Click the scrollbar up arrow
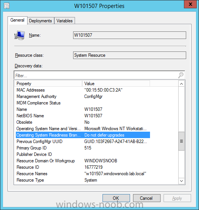The height and width of the screenshot is (210, 199). (x=181, y=84)
